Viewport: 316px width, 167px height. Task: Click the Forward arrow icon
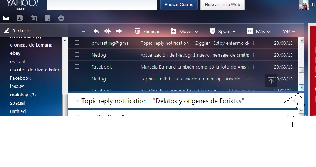(119, 31)
